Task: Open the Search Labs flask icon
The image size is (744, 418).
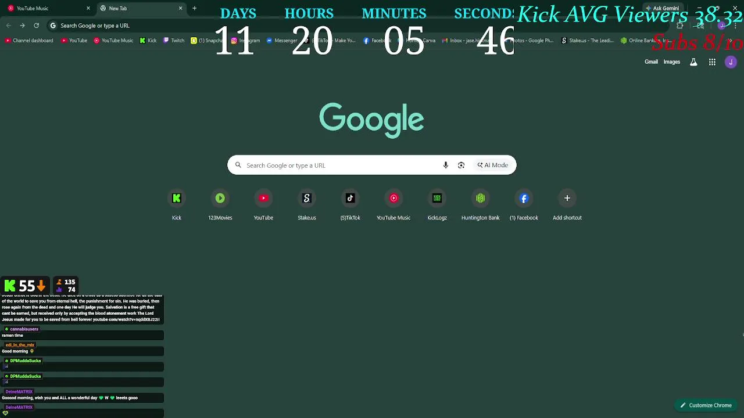Action: tap(693, 62)
